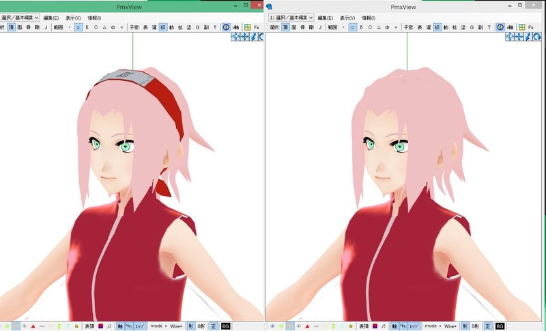The image size is (546, 331).
Task: Toggle 正 button in right status bar
Action: (487, 326)
